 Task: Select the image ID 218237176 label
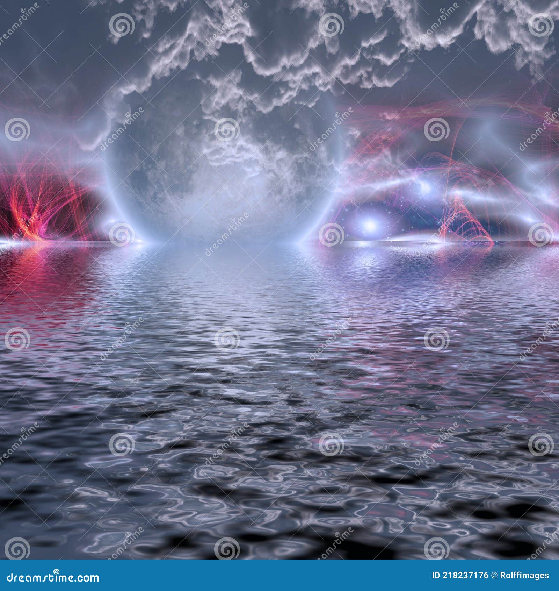[460, 575]
